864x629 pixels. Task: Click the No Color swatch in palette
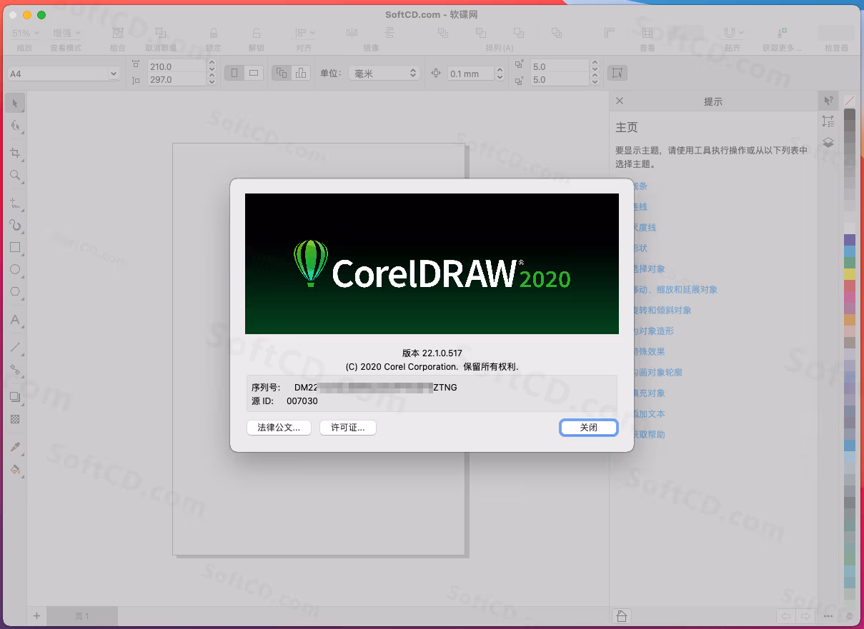point(849,101)
